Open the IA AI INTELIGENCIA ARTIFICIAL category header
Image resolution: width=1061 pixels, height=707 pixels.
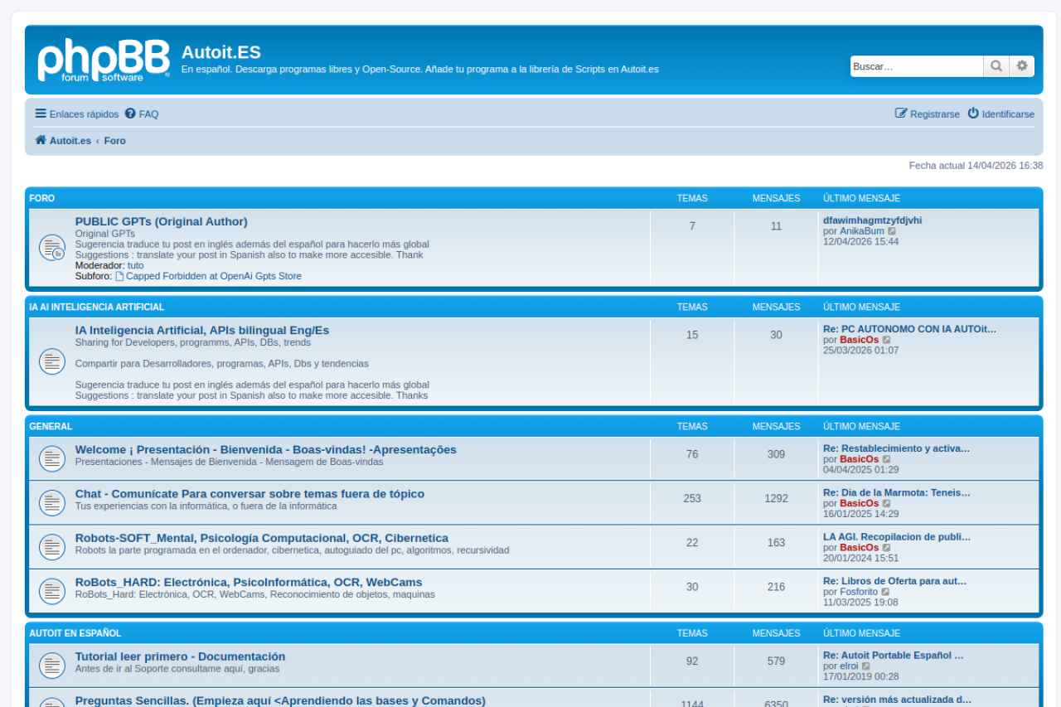tap(96, 307)
